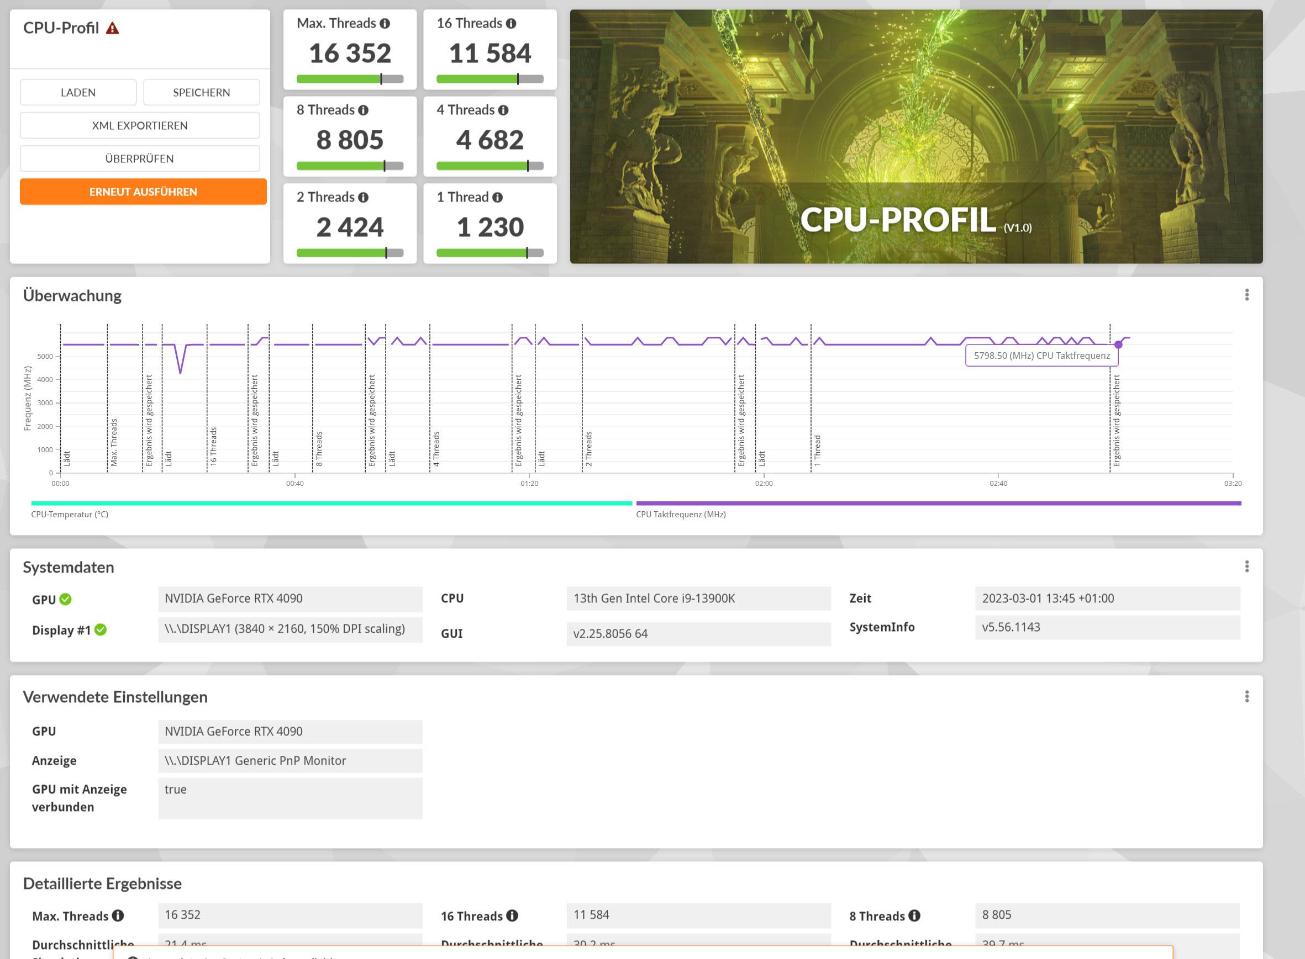1305x959 pixels.
Task: Click detailed 8 Threads result value 8 805
Action: click(x=1108, y=915)
